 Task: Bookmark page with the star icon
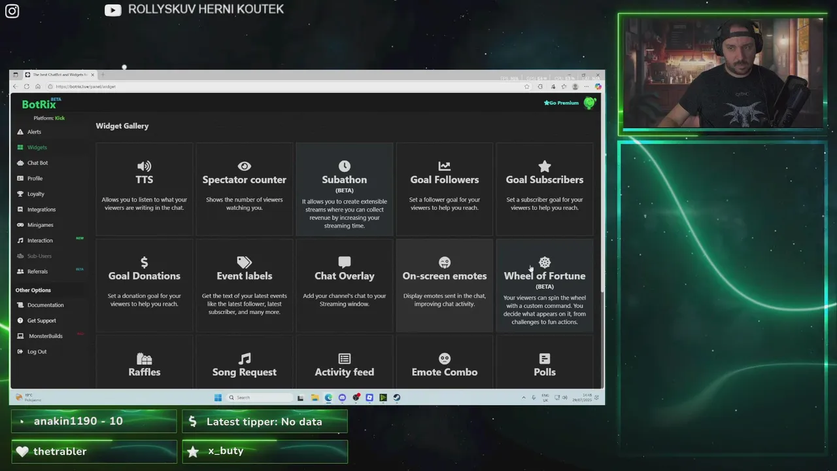(x=526, y=86)
